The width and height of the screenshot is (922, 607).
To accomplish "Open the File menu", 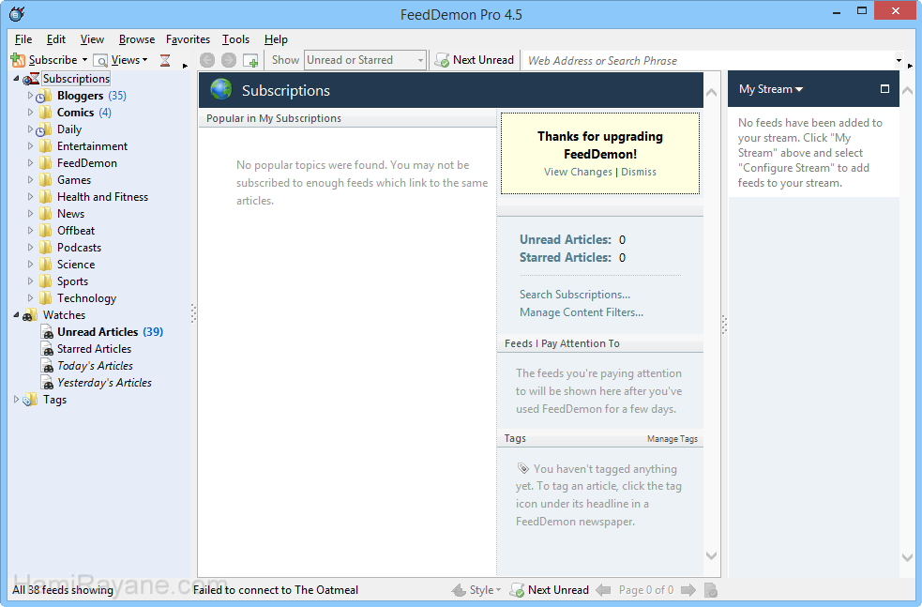I will click(x=23, y=39).
